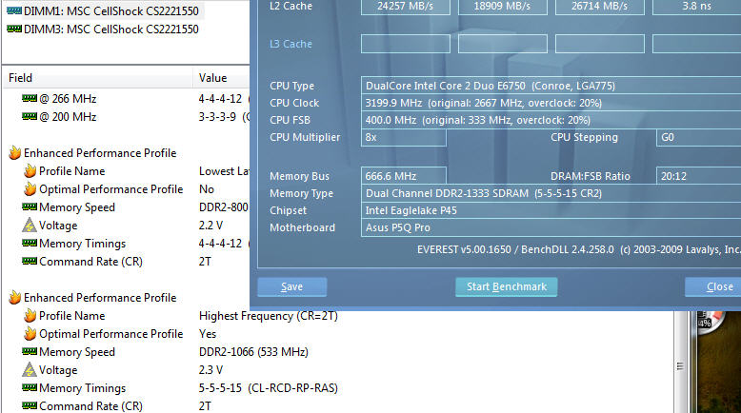
Task: Select the 2.3 V voltage value
Action: coord(210,370)
